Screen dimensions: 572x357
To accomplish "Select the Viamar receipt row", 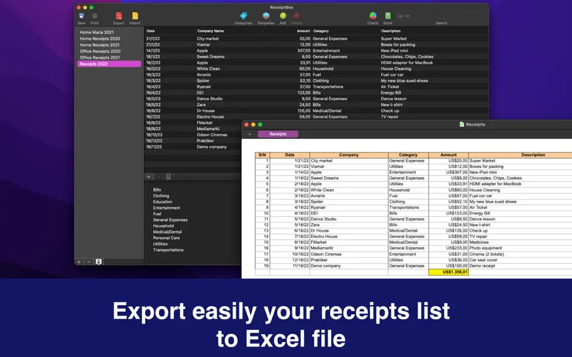I will 316,45.
